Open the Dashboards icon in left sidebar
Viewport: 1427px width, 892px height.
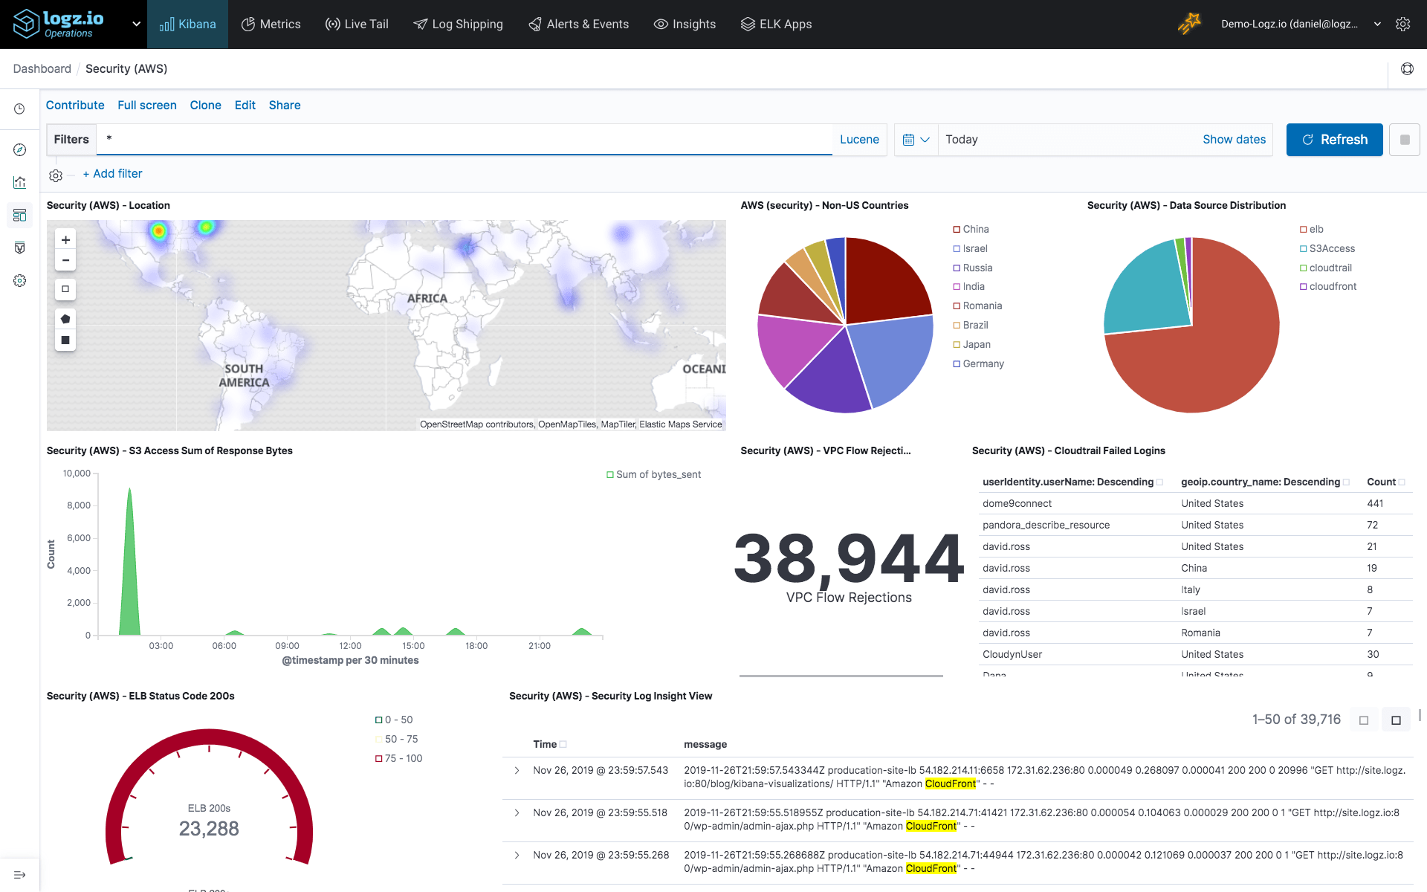pyautogui.click(x=19, y=215)
